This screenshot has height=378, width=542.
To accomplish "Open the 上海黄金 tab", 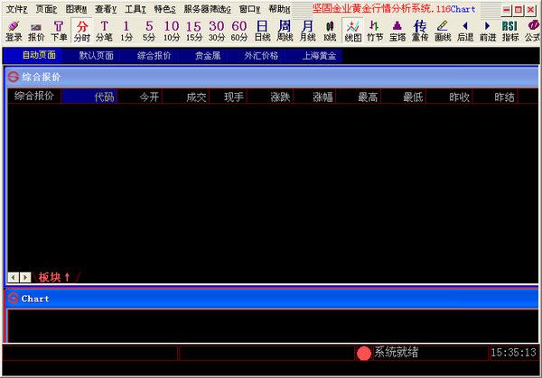I will pos(312,55).
